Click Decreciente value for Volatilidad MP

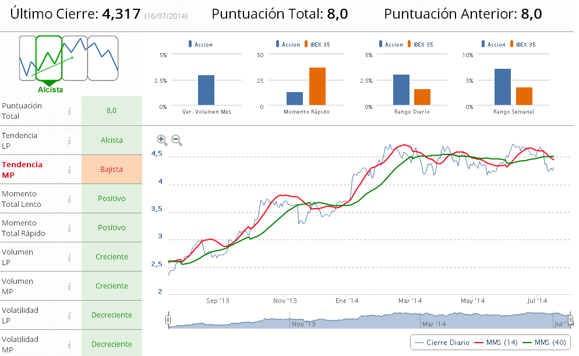click(111, 344)
